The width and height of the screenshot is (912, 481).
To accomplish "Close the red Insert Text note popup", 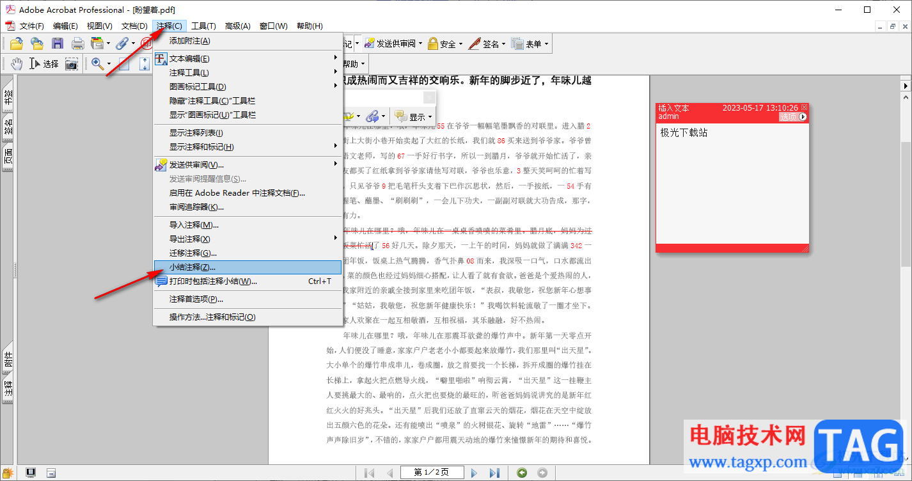I will tap(805, 107).
